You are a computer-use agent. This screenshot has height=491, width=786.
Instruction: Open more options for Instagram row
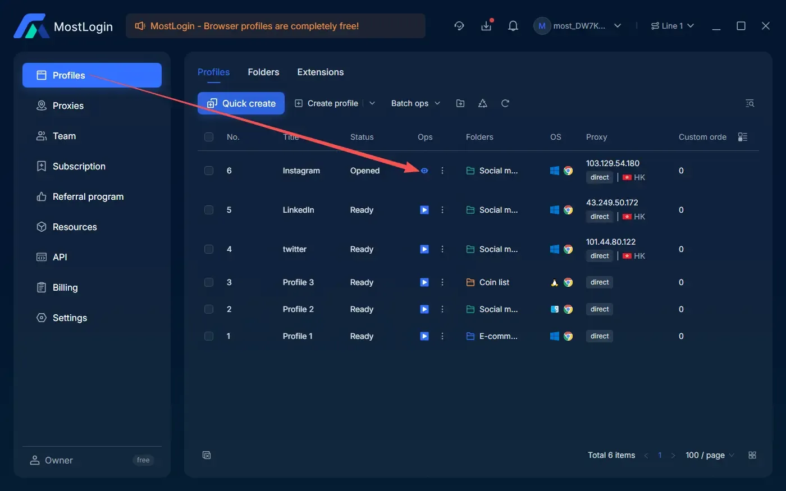pos(442,171)
